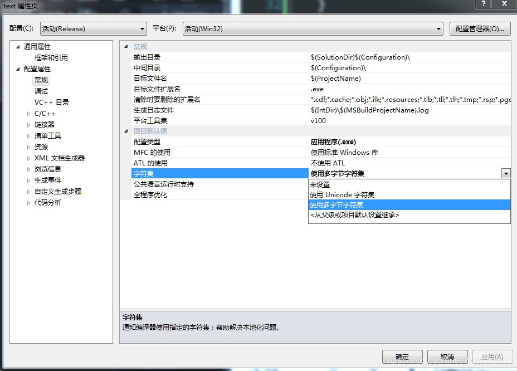
Task: Expand the 资源 tree node
Action: pos(28,147)
